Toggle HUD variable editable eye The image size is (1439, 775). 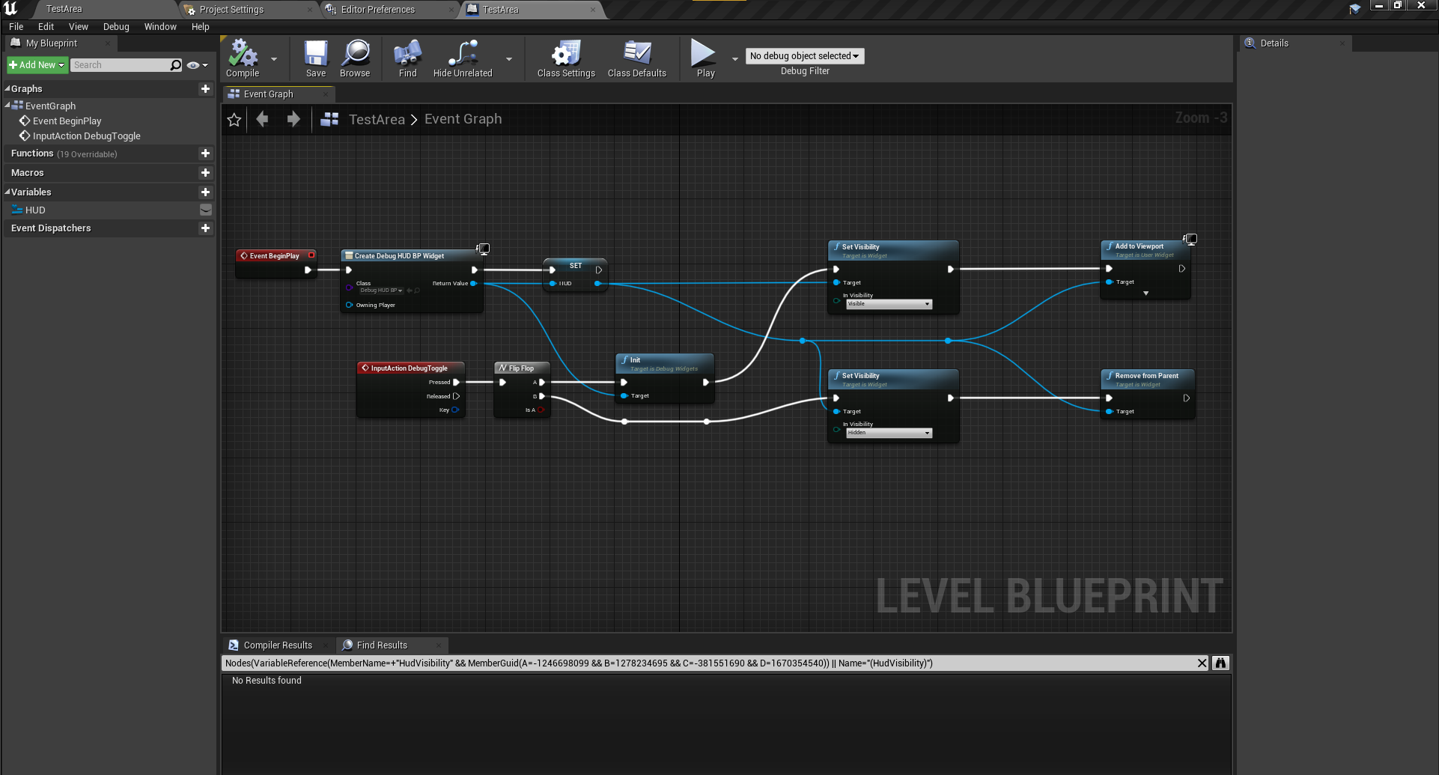(x=206, y=210)
